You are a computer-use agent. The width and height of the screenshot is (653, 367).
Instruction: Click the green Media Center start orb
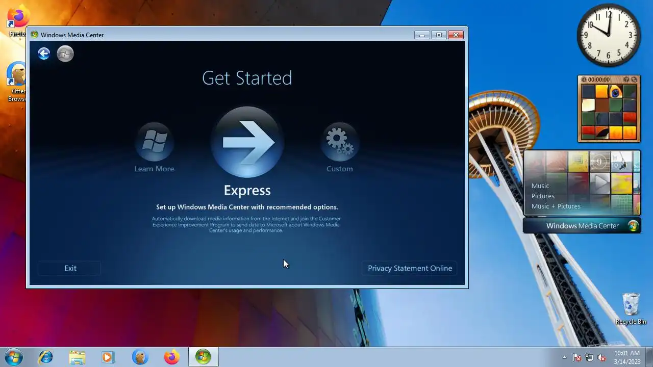tap(65, 54)
